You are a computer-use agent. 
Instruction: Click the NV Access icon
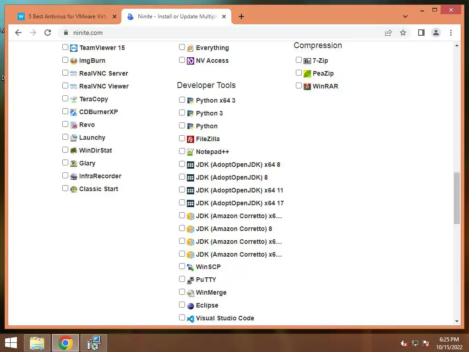[190, 61]
